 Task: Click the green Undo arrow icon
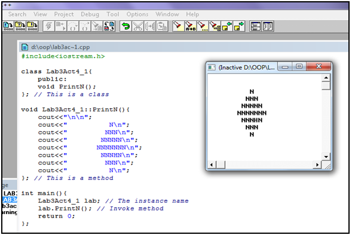coord(126,26)
